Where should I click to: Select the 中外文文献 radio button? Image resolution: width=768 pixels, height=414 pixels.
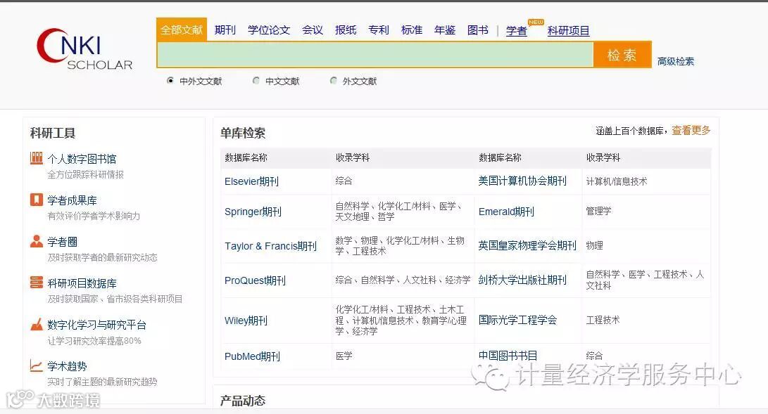click(170, 81)
